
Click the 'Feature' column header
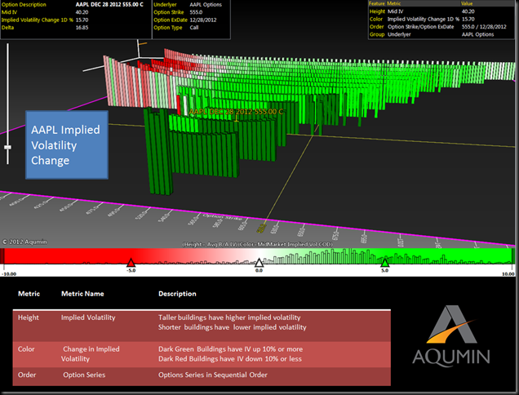(x=377, y=3)
